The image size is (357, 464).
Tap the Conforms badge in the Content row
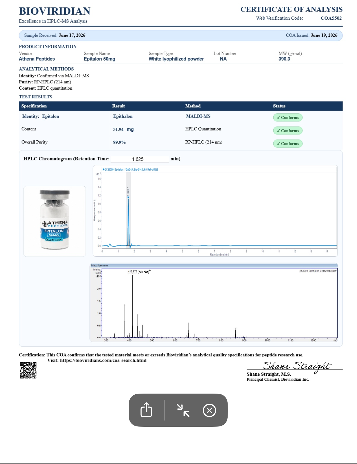(x=288, y=130)
